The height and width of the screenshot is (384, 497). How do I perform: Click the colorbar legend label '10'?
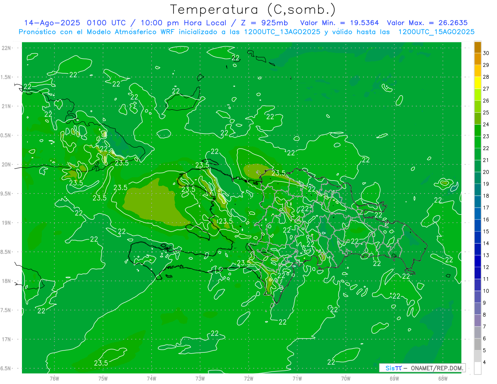(486, 291)
